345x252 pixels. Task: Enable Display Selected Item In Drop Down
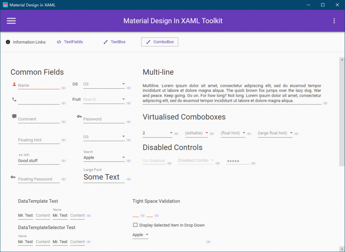(x=135, y=225)
